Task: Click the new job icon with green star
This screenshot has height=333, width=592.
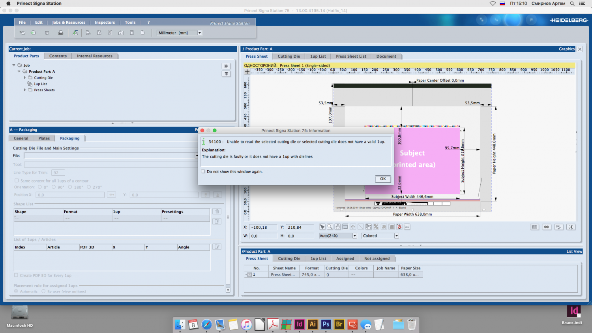Action: coord(33,33)
